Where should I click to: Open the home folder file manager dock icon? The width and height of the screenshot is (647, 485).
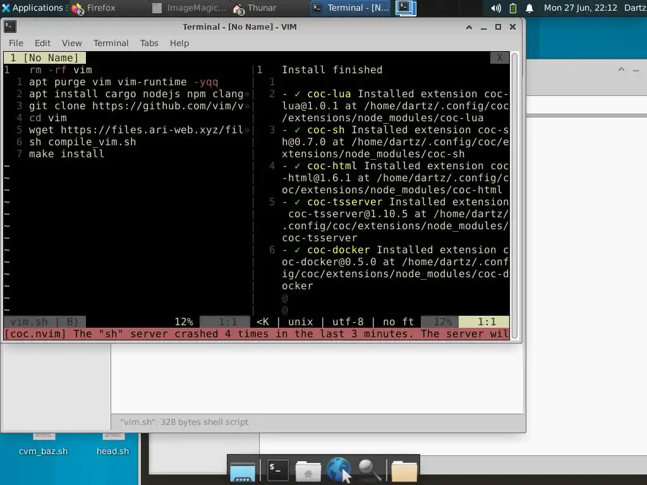pos(308,470)
